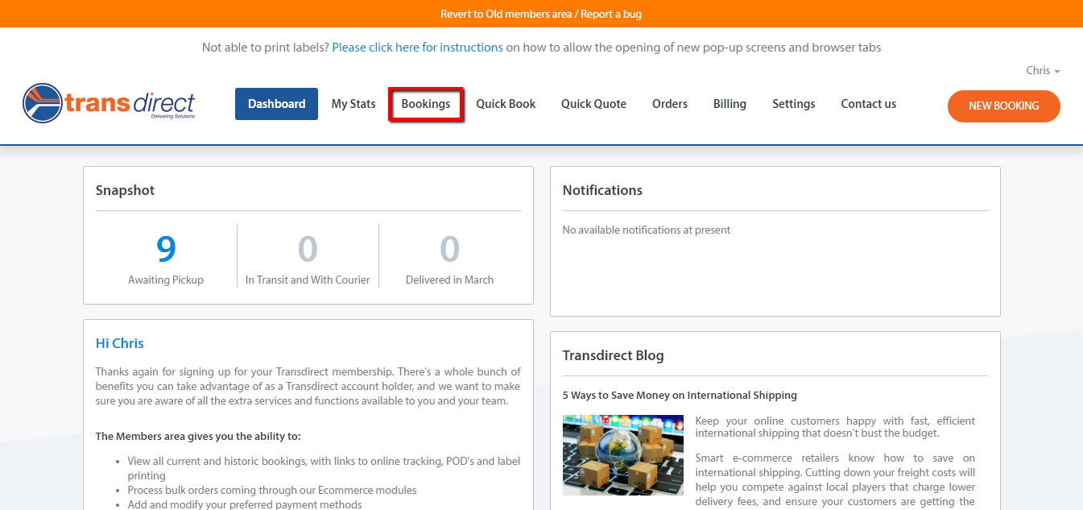Open the Bookings menu item

426,104
